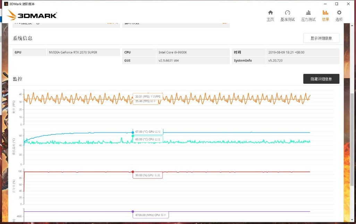This screenshot has width=356, height=224.
Task: Switch to the 结果 results view
Action: (325, 16)
